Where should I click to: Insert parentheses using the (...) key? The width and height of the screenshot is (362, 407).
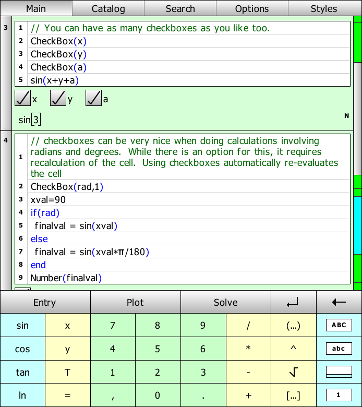(x=293, y=326)
